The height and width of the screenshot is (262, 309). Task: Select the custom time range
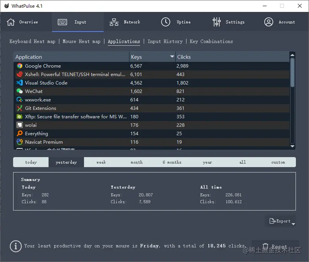coord(278,162)
